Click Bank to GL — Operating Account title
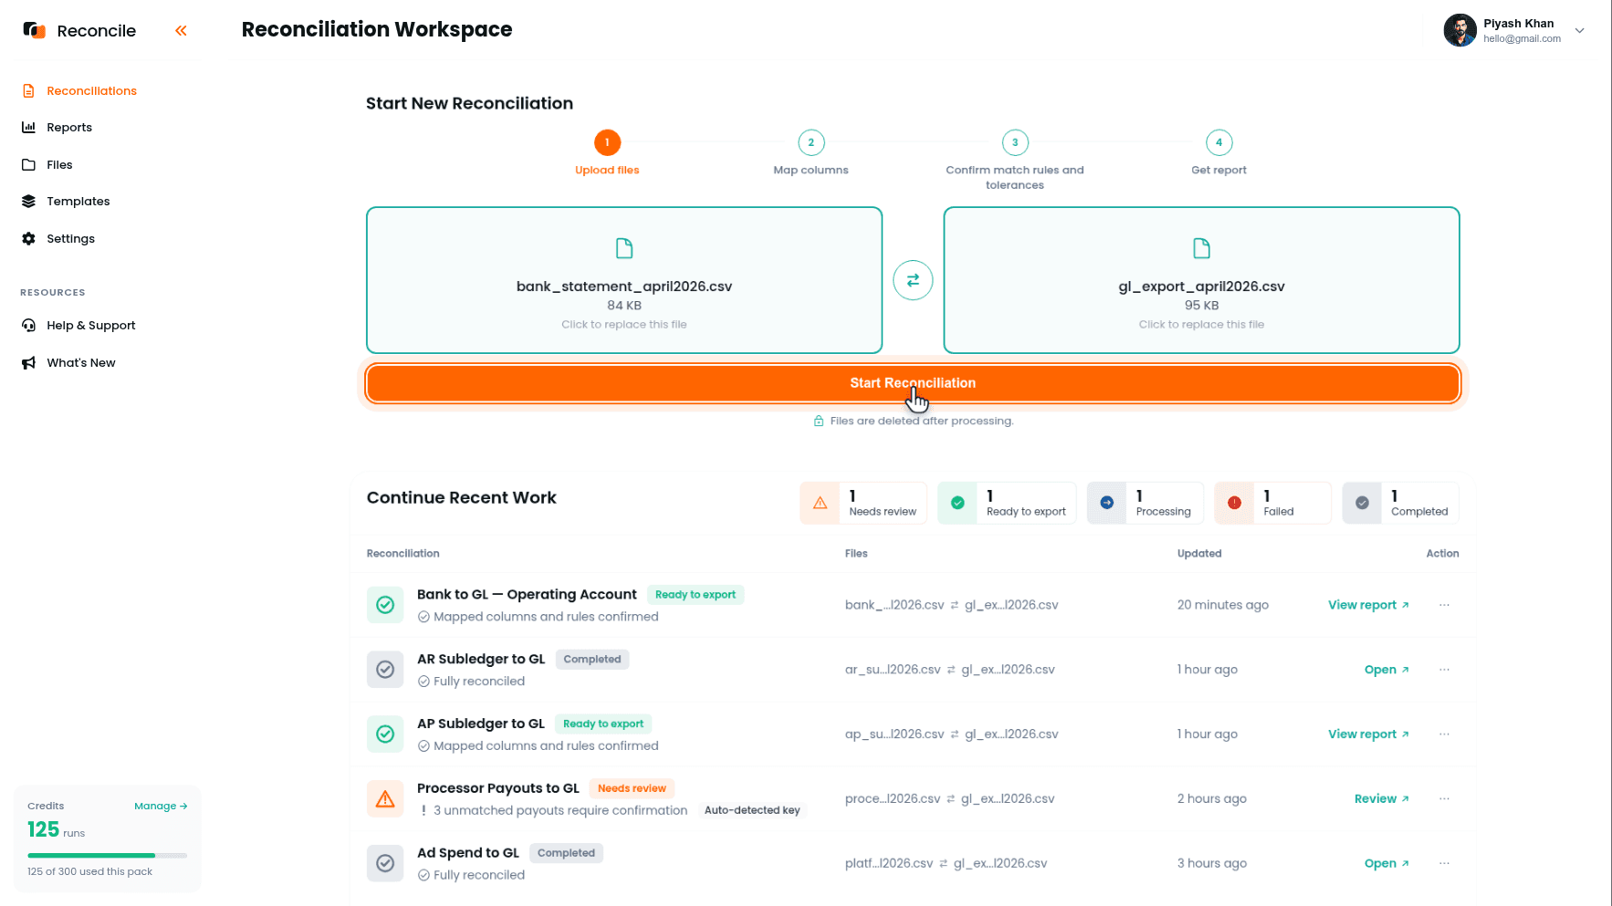Screen dimensions: 1612x906 coord(527,594)
